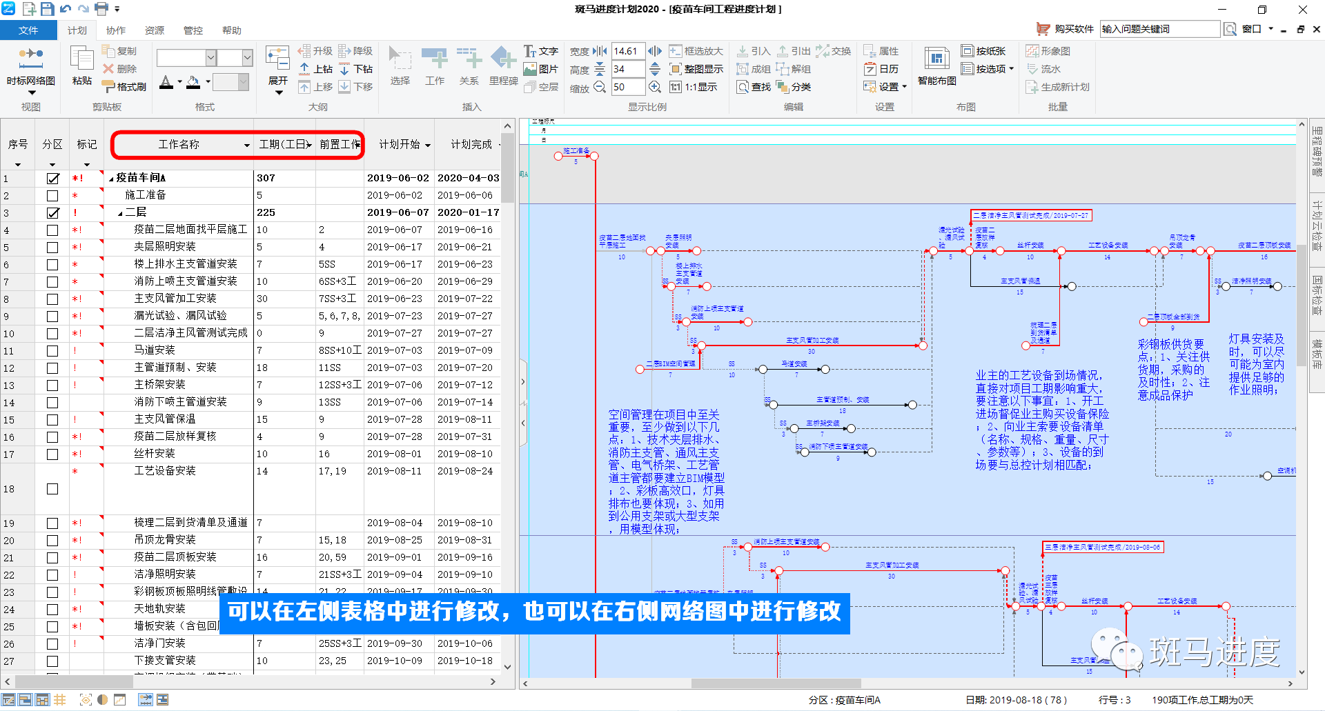Open the 日历 calendar settings
Image resolution: width=1325 pixels, height=711 pixels.
[x=881, y=69]
